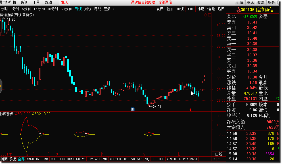
Task: Click the 日线 label at the chart's bottom right
Action: click(x=219, y=154)
